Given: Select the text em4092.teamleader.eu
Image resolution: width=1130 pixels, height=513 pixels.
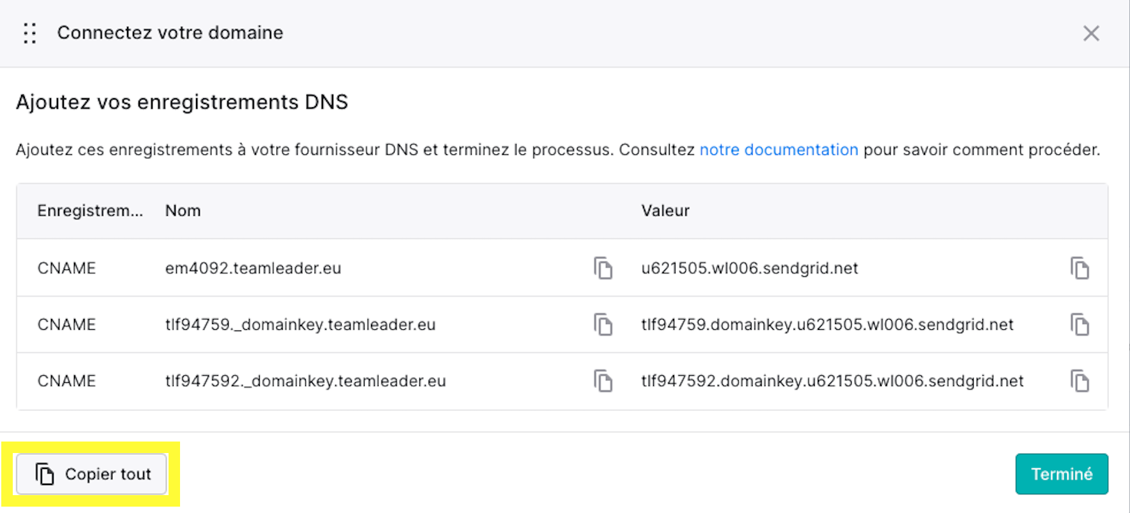Looking at the screenshot, I should [253, 268].
